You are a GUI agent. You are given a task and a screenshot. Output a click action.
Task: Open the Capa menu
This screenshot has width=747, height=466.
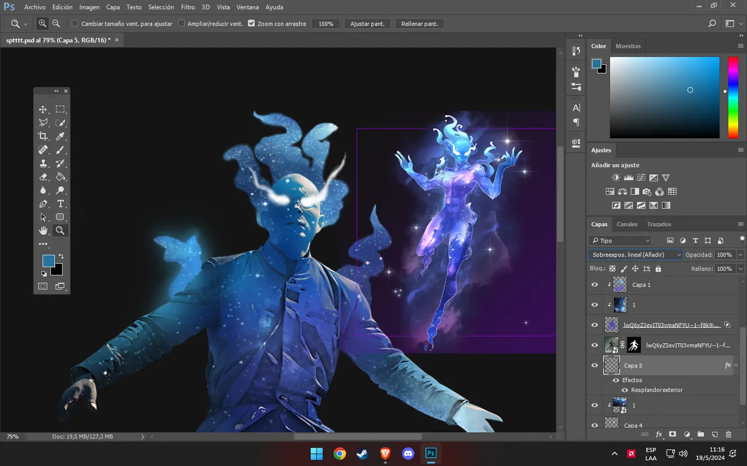(x=113, y=7)
